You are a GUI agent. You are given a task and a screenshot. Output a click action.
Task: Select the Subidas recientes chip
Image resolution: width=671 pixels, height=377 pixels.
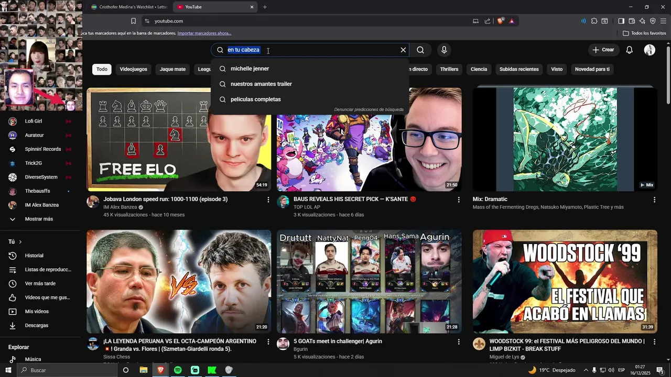point(519,69)
